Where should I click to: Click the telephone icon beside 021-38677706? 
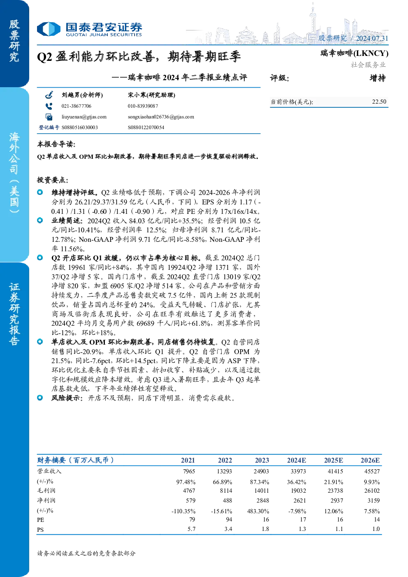click(49, 106)
